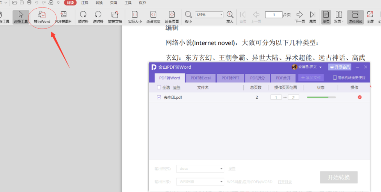Viewport: 381px width, 192px height.
Task: Click the 设置 settings link
Action: [232, 169]
